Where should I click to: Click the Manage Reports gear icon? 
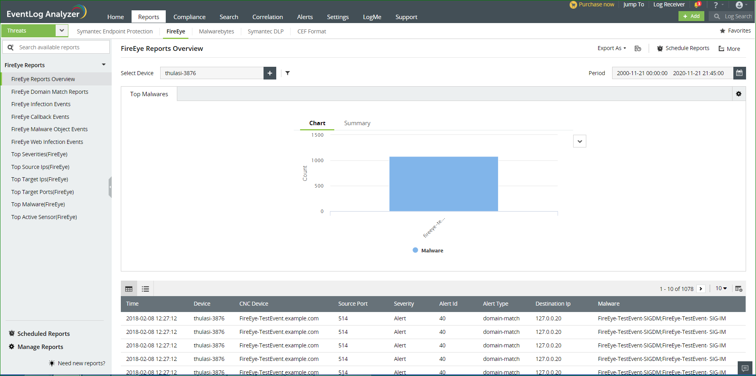coord(12,347)
